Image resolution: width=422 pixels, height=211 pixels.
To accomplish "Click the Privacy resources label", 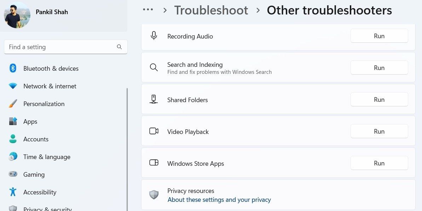I will pos(191,191).
